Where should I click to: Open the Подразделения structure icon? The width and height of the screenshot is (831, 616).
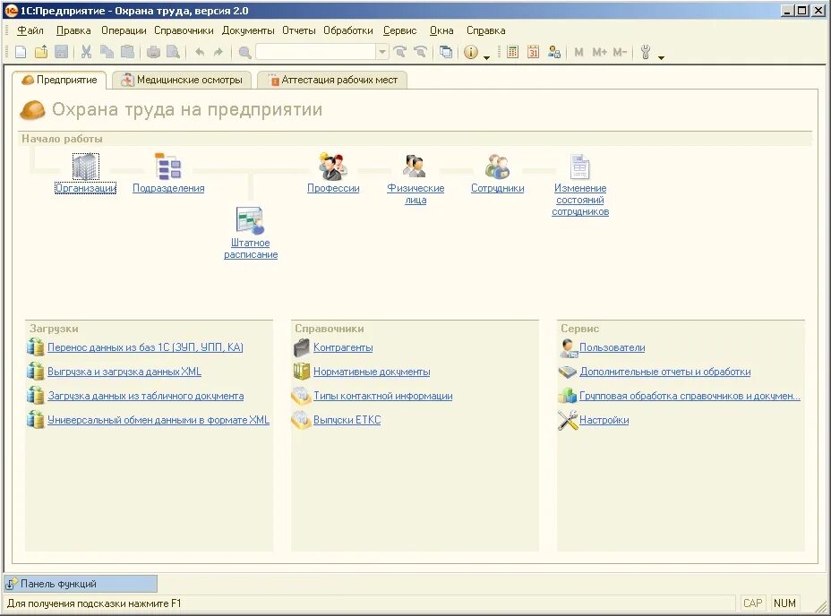(x=168, y=167)
